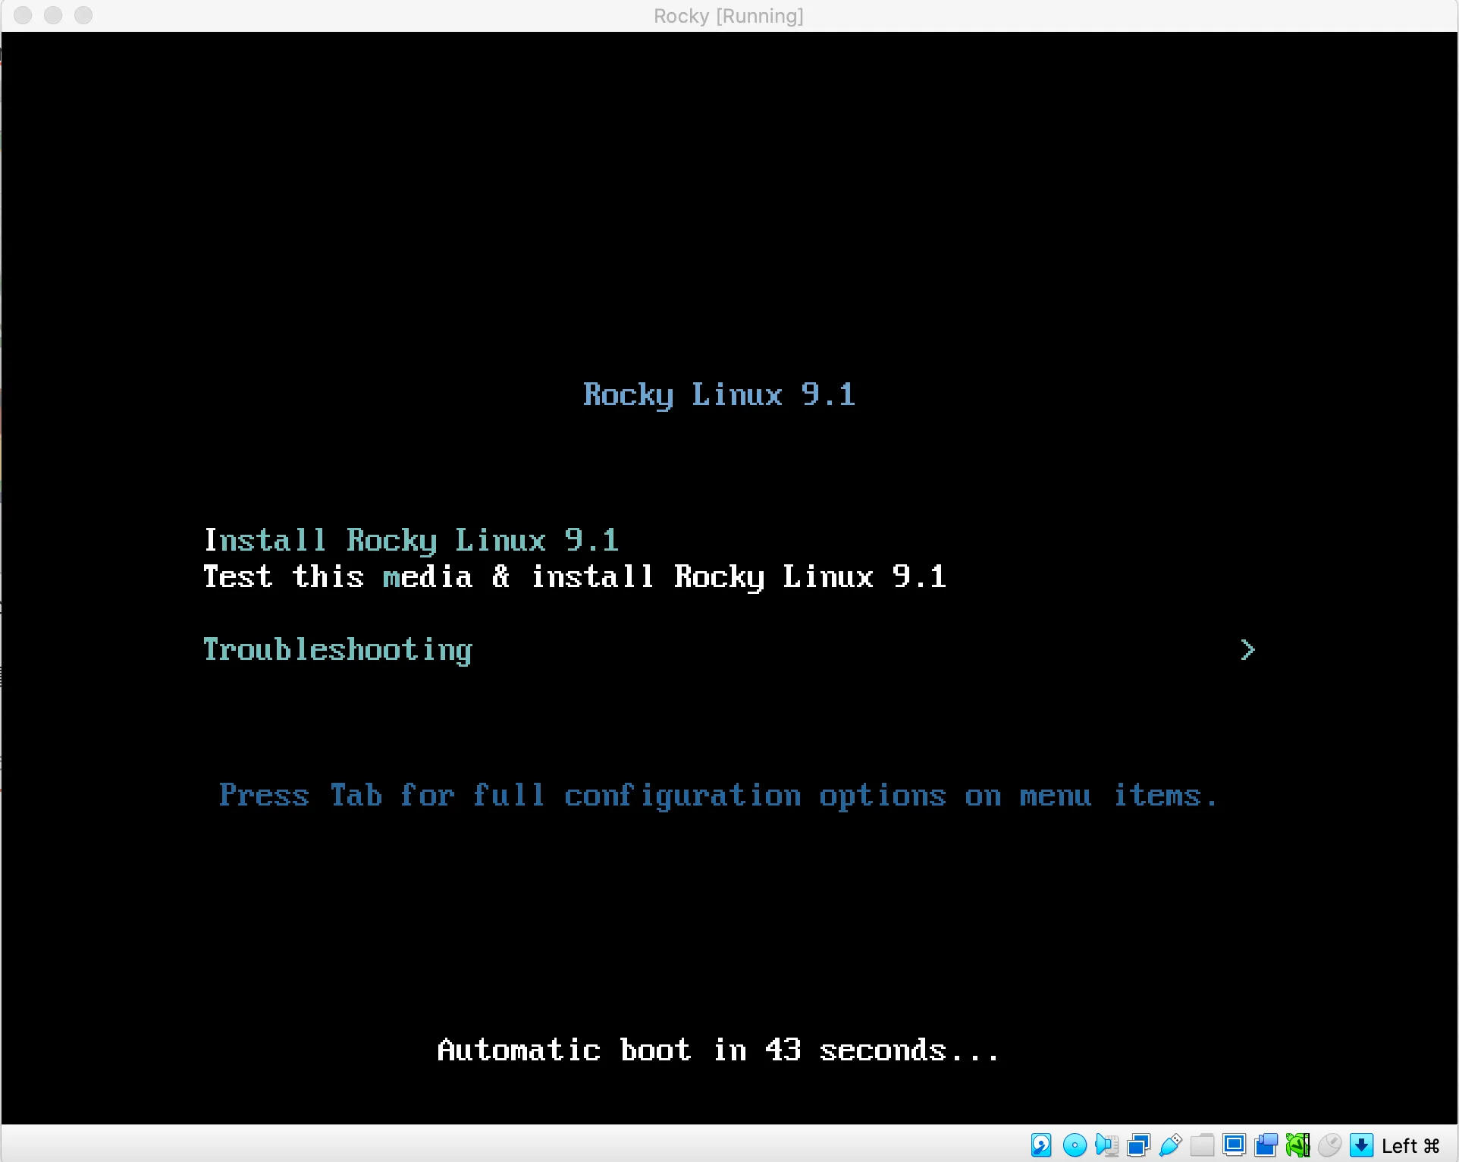Select Install Rocky Linux 9.1 entry
The height and width of the screenshot is (1162, 1459).
pos(412,540)
